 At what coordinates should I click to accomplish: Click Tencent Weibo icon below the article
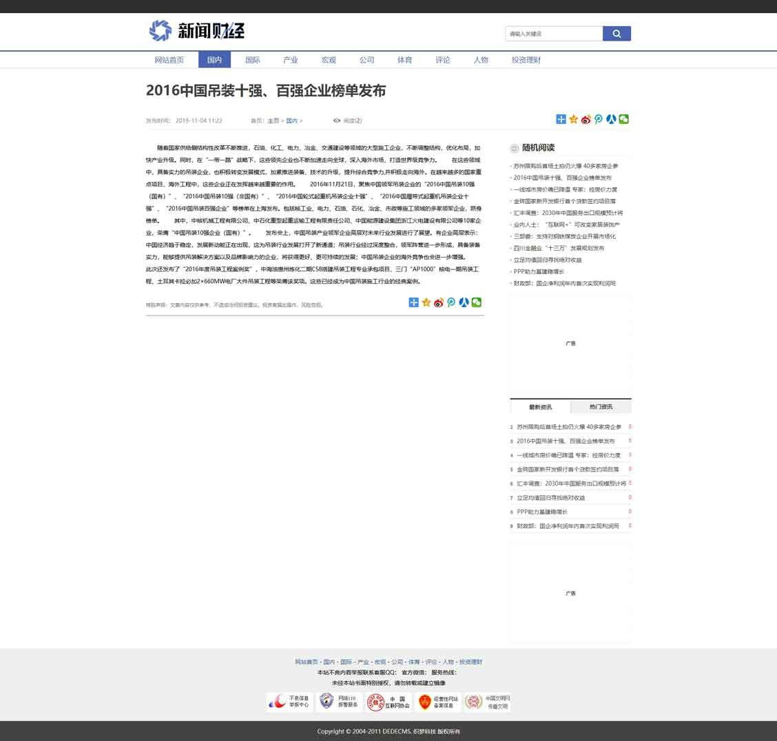pyautogui.click(x=451, y=302)
